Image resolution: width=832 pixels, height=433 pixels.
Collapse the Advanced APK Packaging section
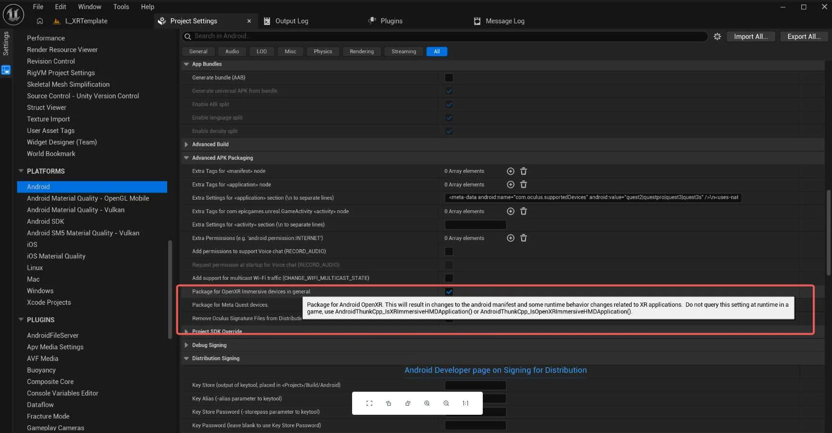point(186,158)
